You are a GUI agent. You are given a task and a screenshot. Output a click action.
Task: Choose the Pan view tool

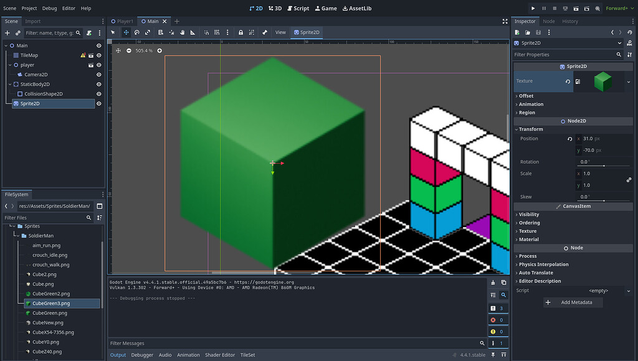pos(183,32)
